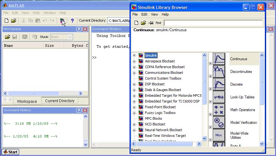This screenshot has width=276, height=156.
Task: Click the MATLAB Start button
Action: (11, 152)
